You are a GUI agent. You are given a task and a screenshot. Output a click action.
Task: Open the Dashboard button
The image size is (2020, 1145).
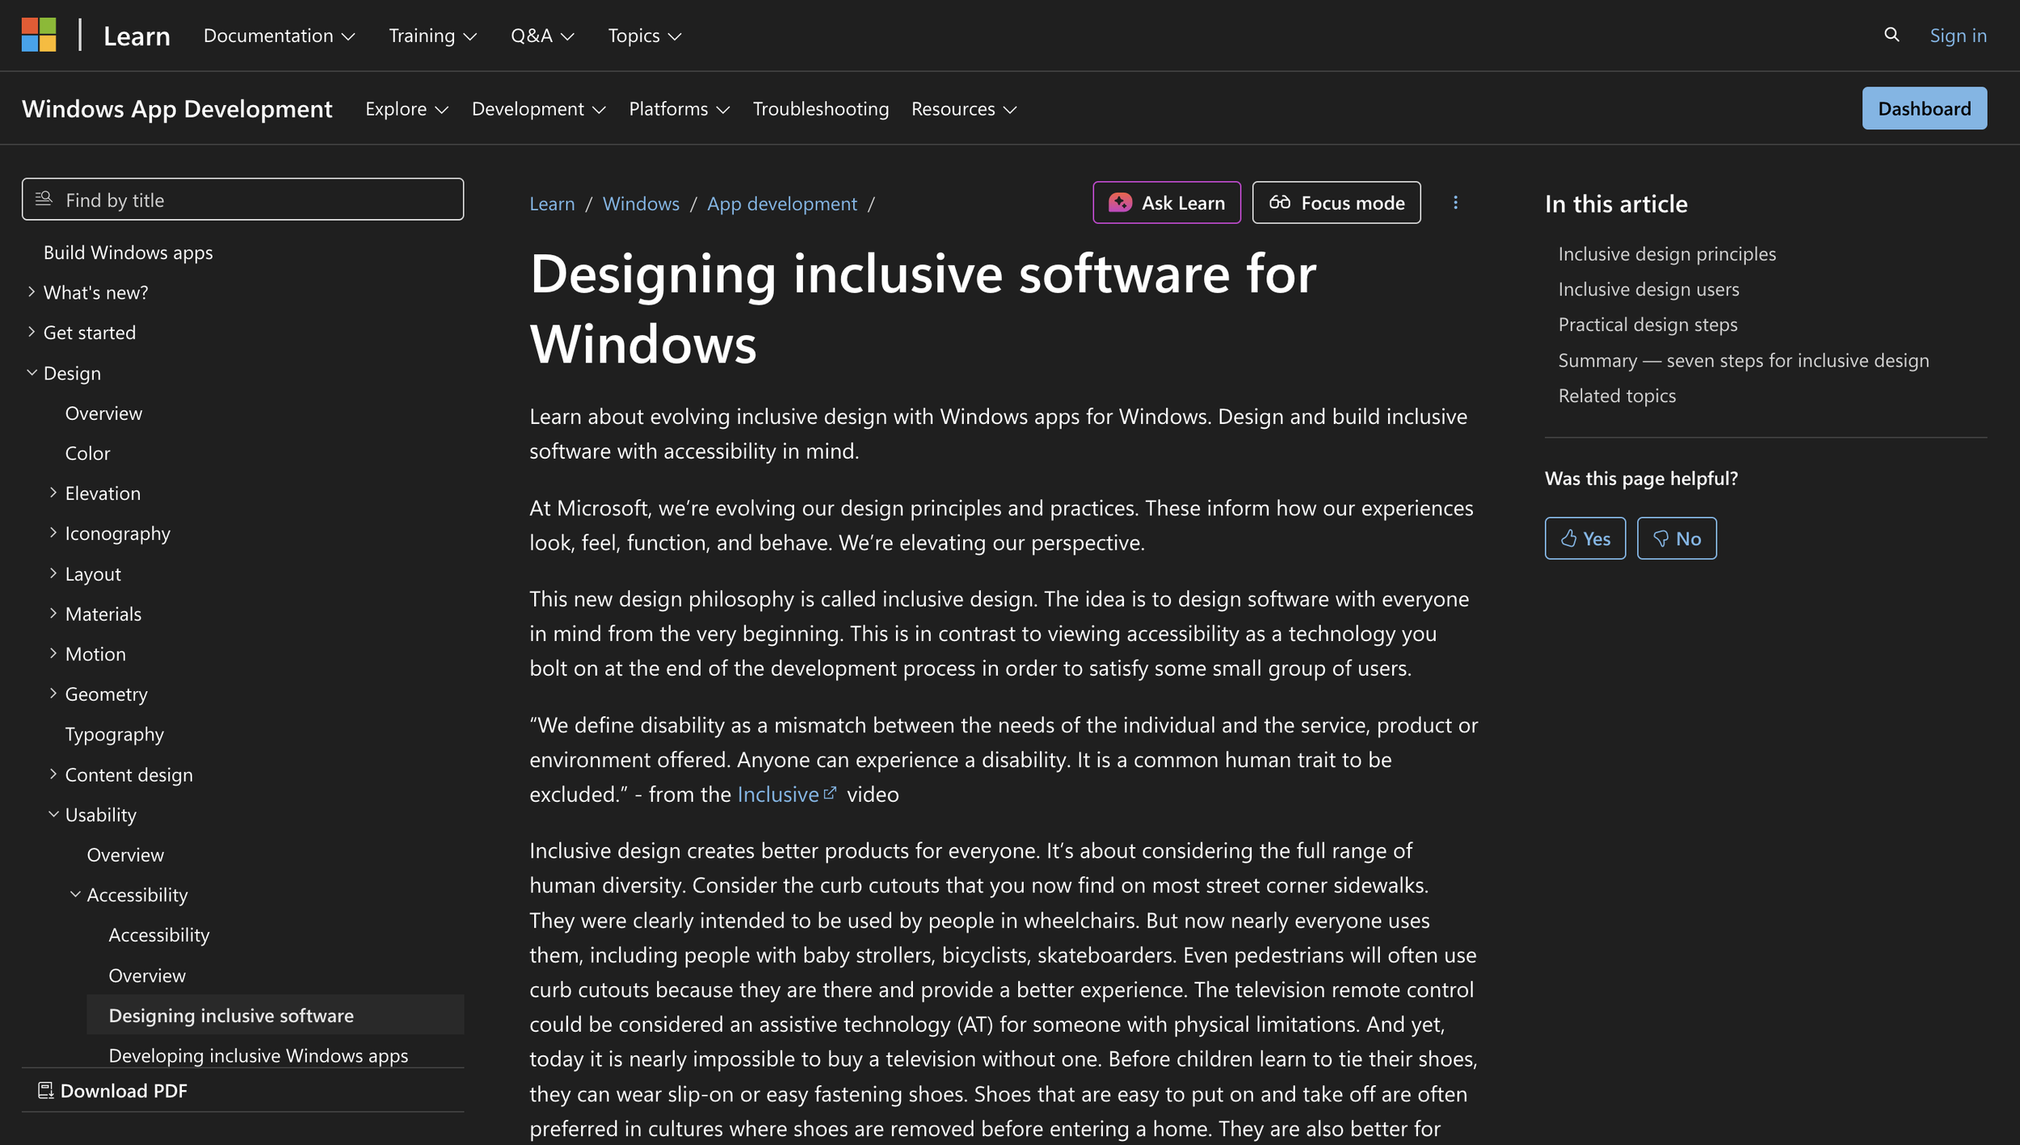click(1924, 108)
